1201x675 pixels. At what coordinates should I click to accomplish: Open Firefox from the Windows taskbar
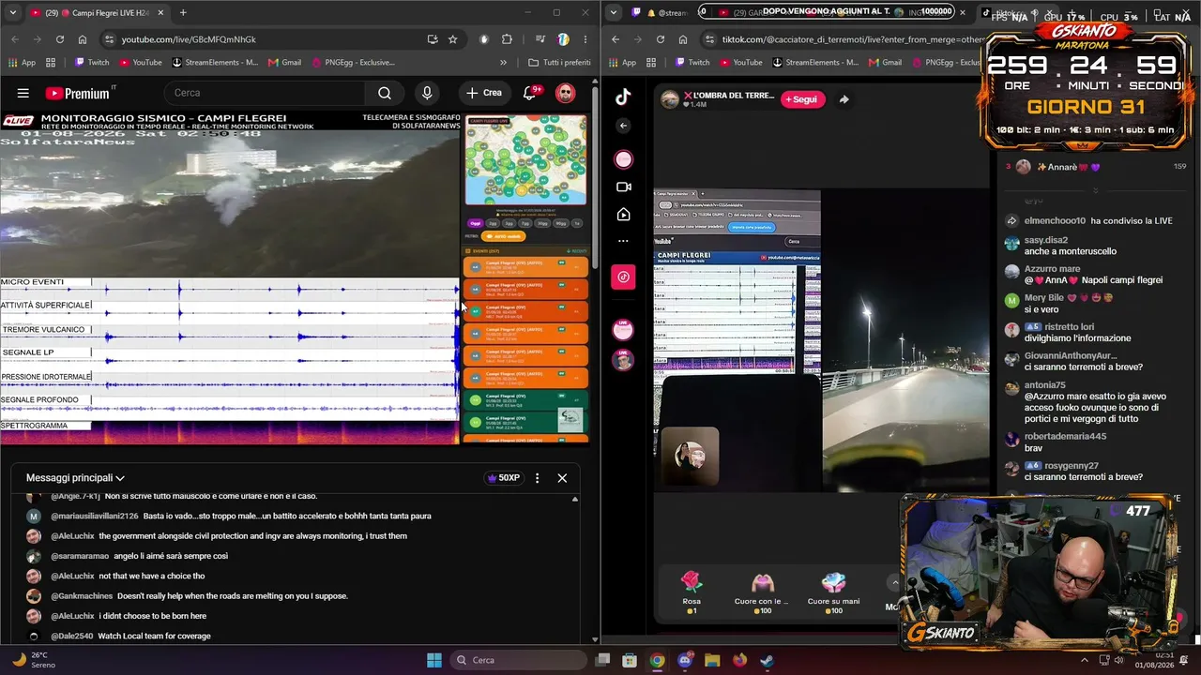tap(740, 660)
